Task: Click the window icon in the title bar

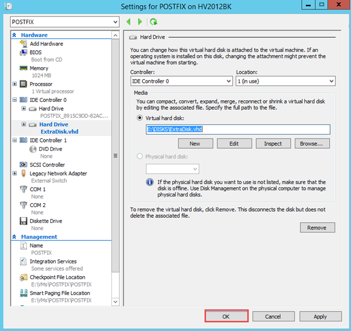Action: [8, 6]
